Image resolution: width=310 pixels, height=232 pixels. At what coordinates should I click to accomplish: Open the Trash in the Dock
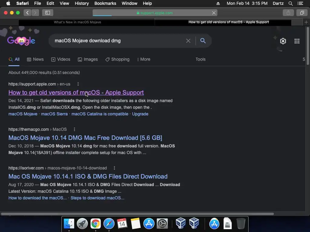point(241,224)
